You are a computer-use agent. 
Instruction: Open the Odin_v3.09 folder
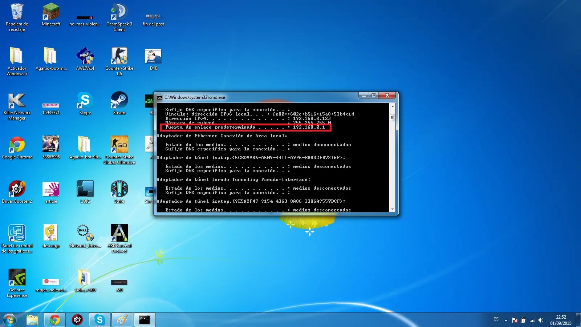(85, 280)
